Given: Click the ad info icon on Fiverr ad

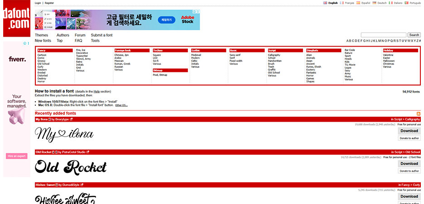Looking at the screenshot, I should 24,43.
